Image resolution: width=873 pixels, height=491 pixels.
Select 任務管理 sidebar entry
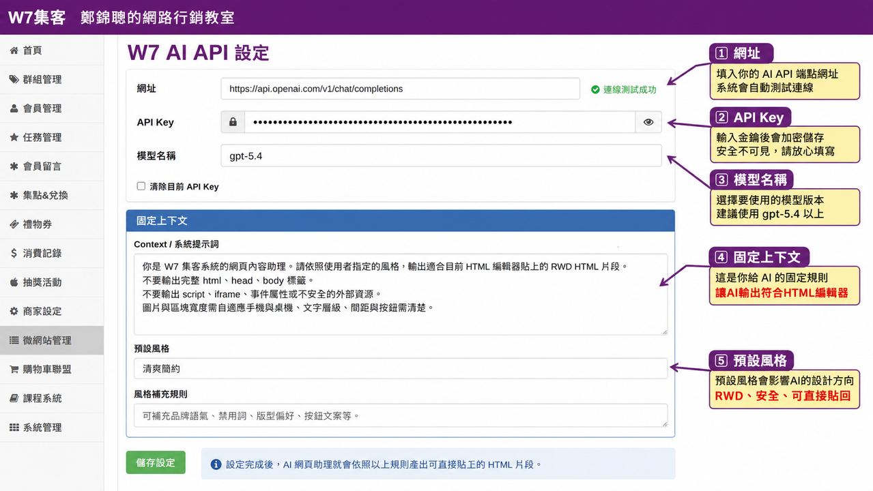pyautogui.click(x=52, y=137)
